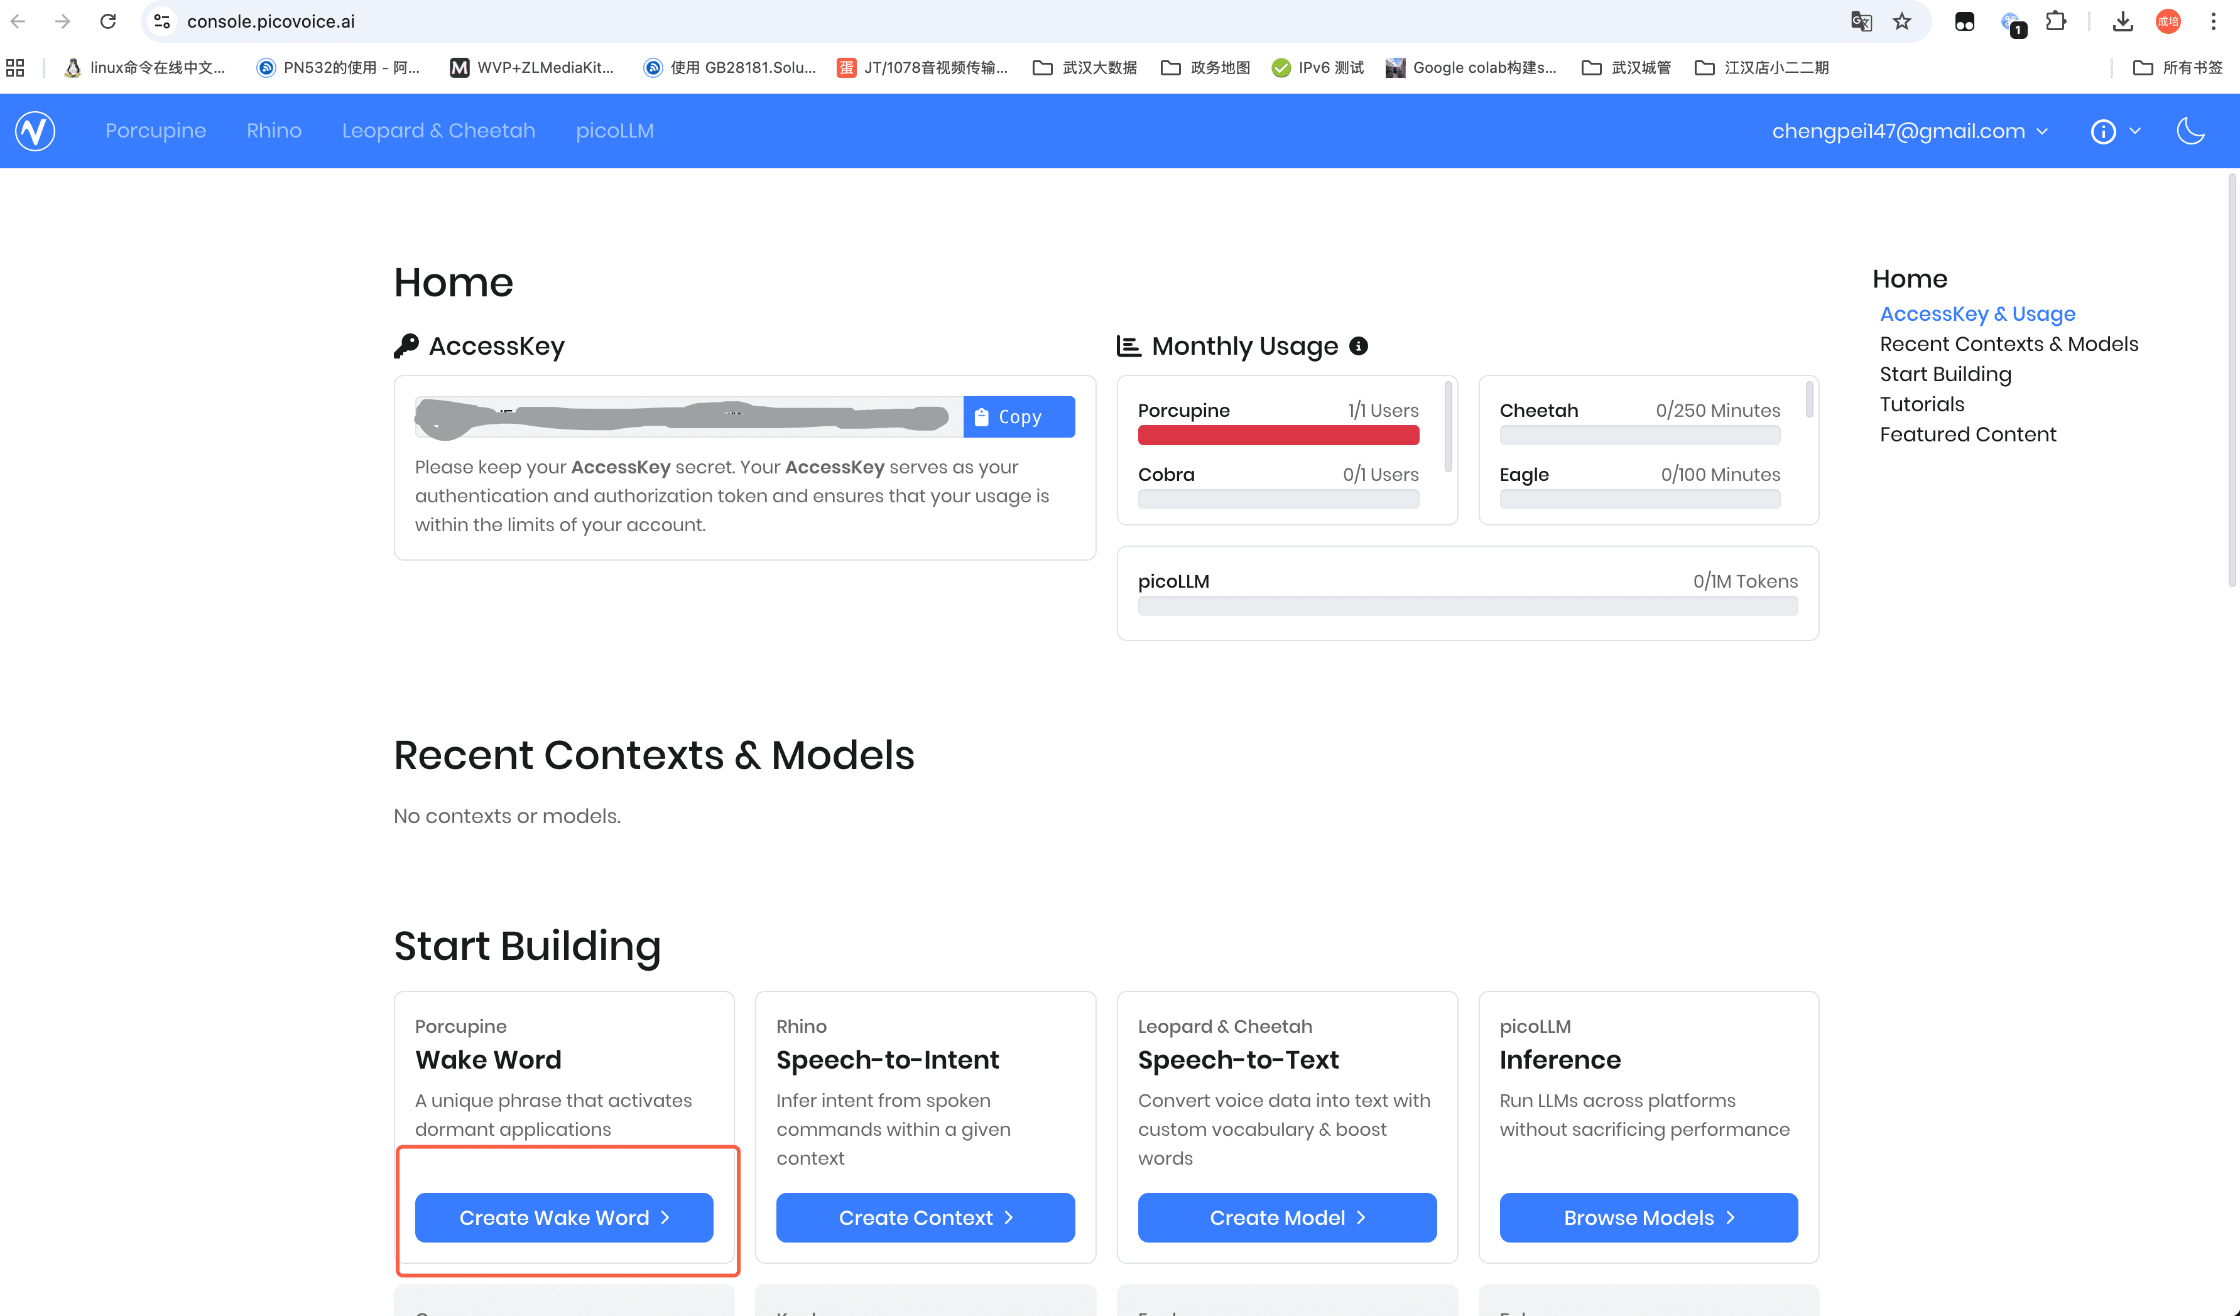
Task: Go to Featured Content sidebar link
Action: point(1968,434)
